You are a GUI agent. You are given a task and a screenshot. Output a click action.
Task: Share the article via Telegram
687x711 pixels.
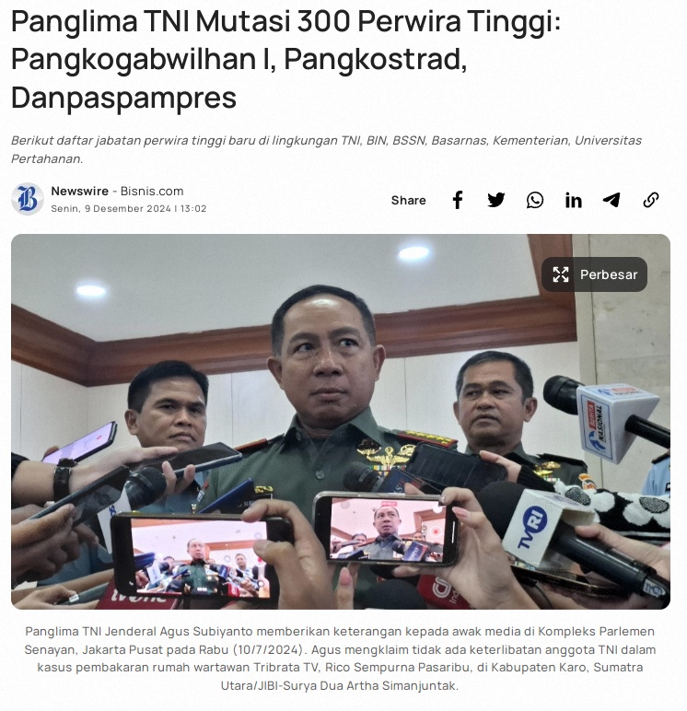pyautogui.click(x=611, y=200)
